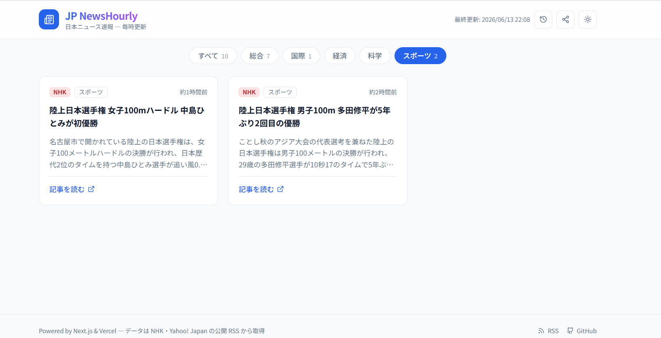Click the share icon button
Viewport: 661px width, 338px height.
coord(565,19)
